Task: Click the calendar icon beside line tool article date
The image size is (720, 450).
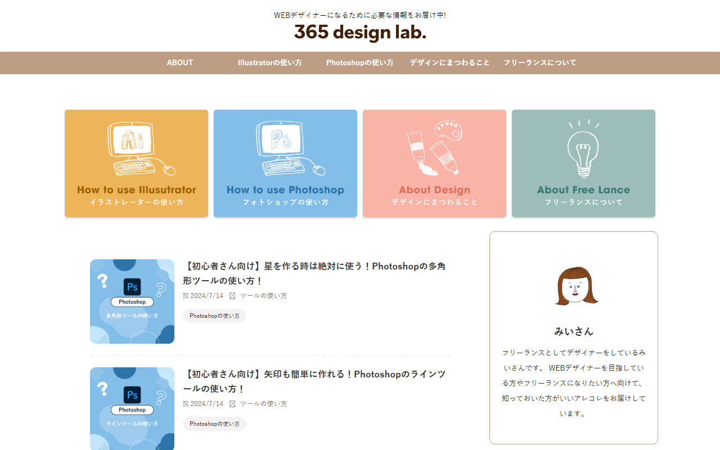Action: pos(186,404)
